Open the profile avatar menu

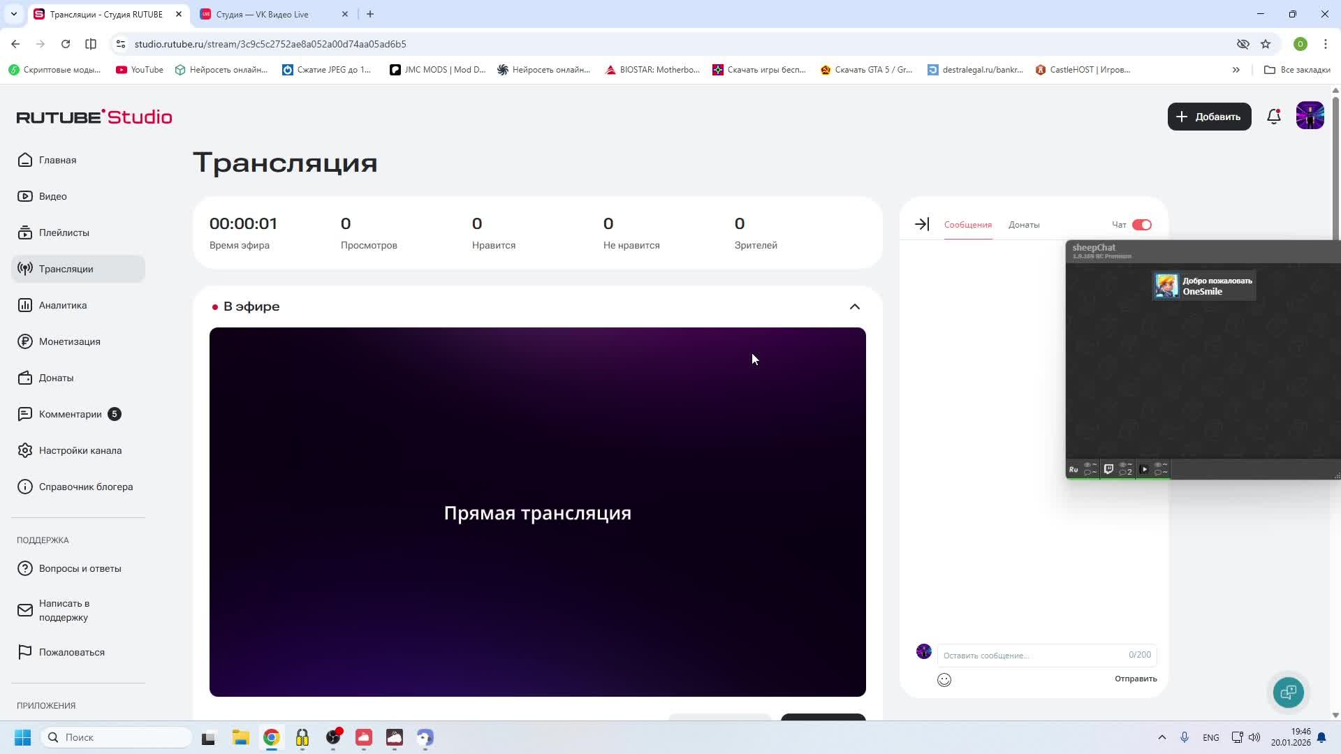pyautogui.click(x=1310, y=116)
